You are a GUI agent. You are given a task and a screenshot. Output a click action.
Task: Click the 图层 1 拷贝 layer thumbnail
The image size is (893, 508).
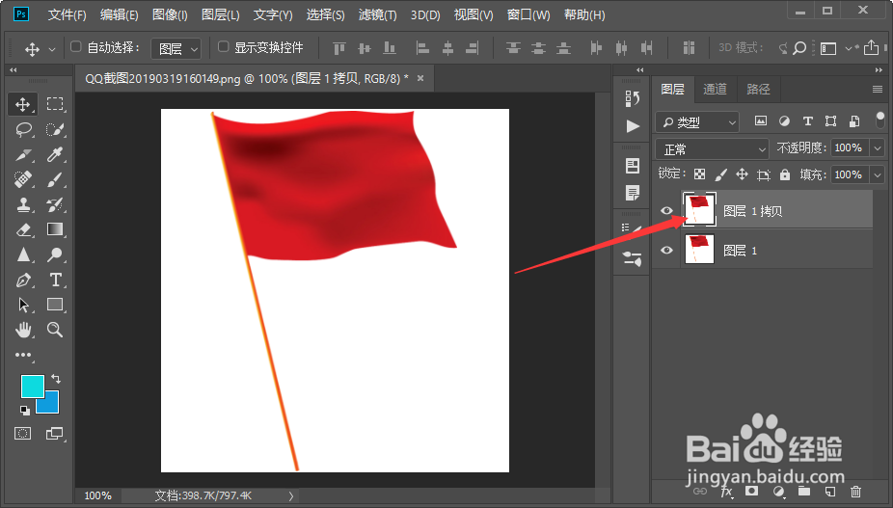pos(699,209)
